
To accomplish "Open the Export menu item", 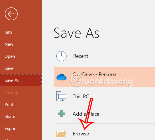I will point(11,129).
